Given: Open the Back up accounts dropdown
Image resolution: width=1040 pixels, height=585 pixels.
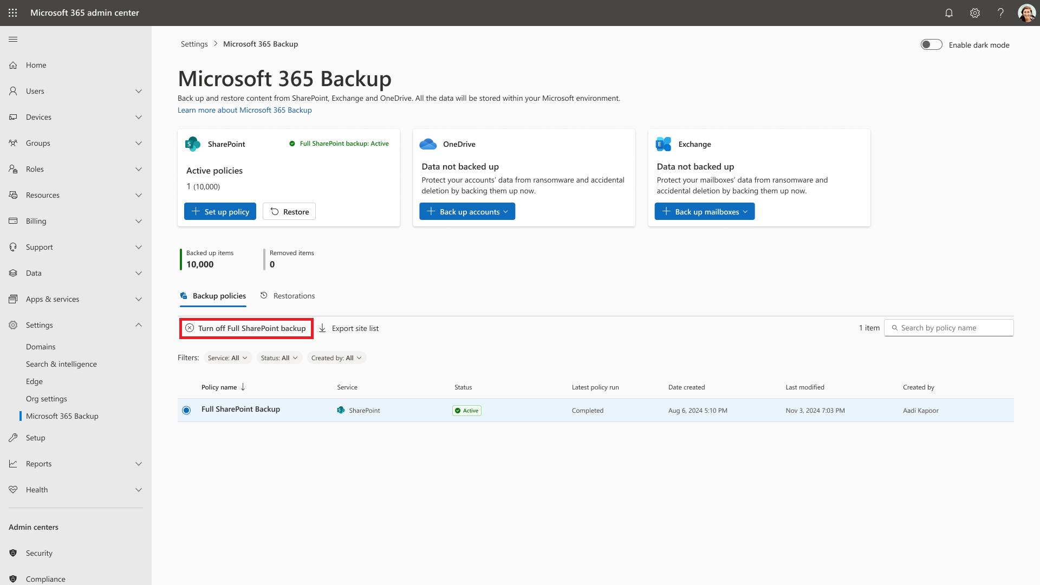Looking at the screenshot, I should pyautogui.click(x=467, y=211).
